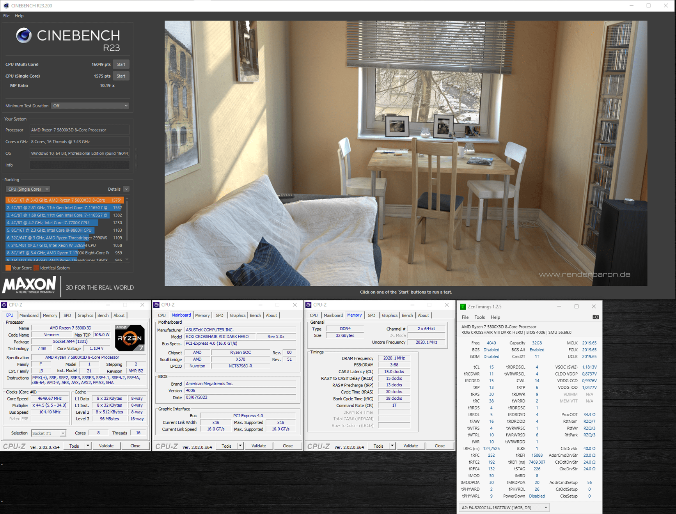
Task: Open the ZenTimings memory module dropdown
Action: coord(504,507)
